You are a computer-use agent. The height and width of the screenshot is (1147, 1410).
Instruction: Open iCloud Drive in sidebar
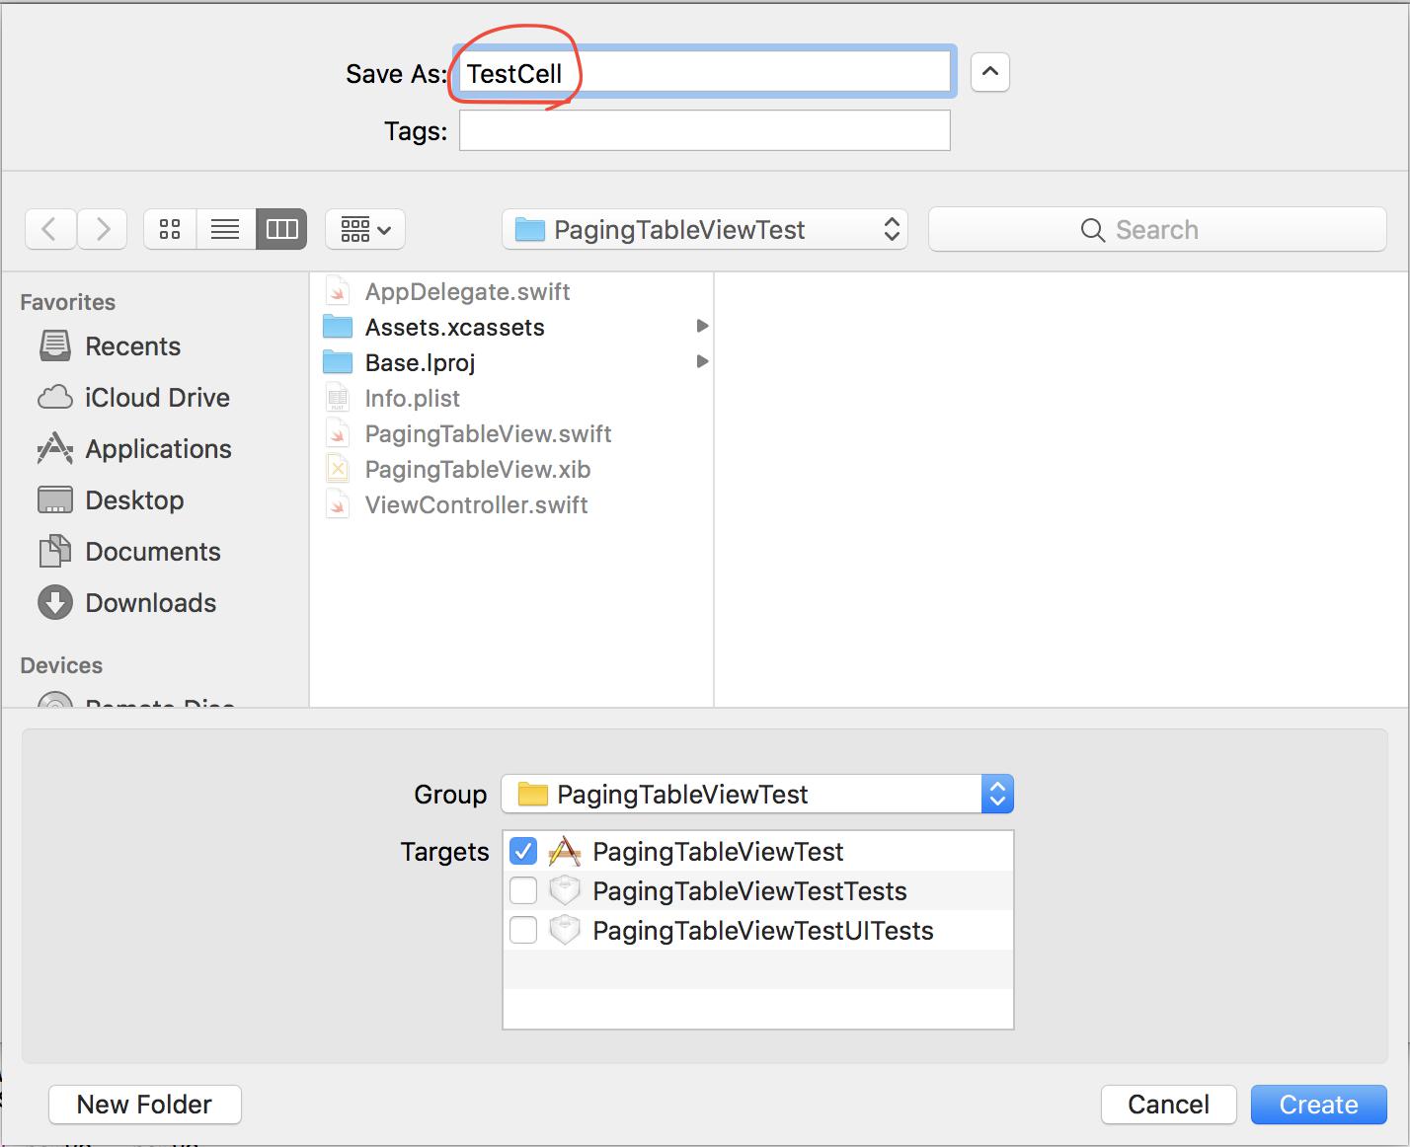point(157,398)
